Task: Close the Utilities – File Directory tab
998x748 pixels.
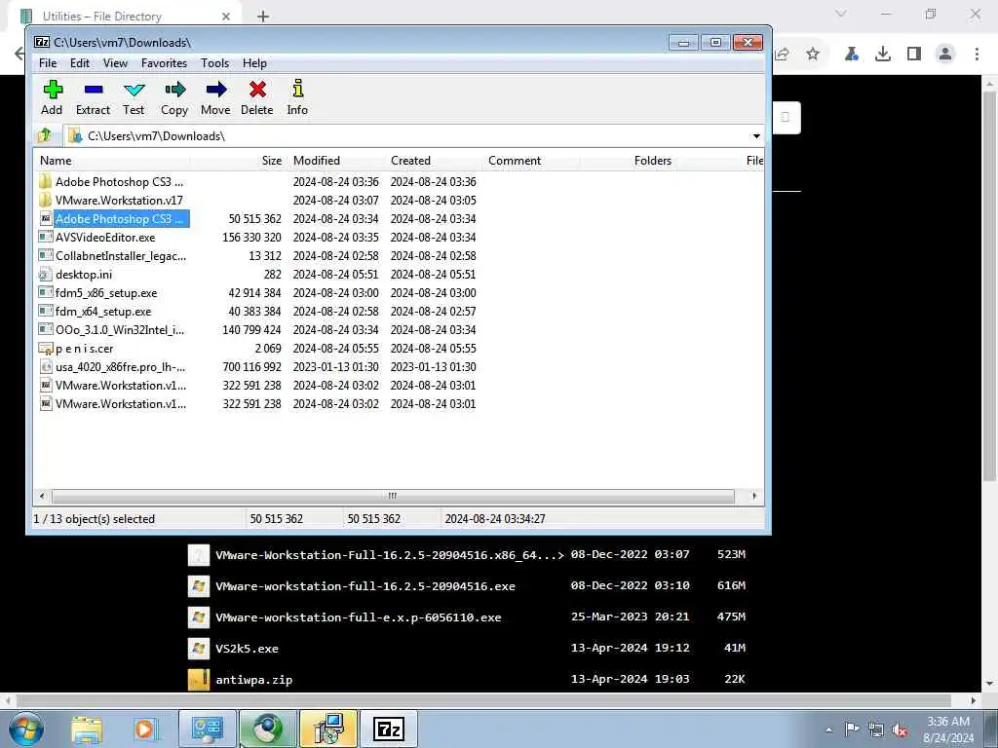Action: (226, 17)
